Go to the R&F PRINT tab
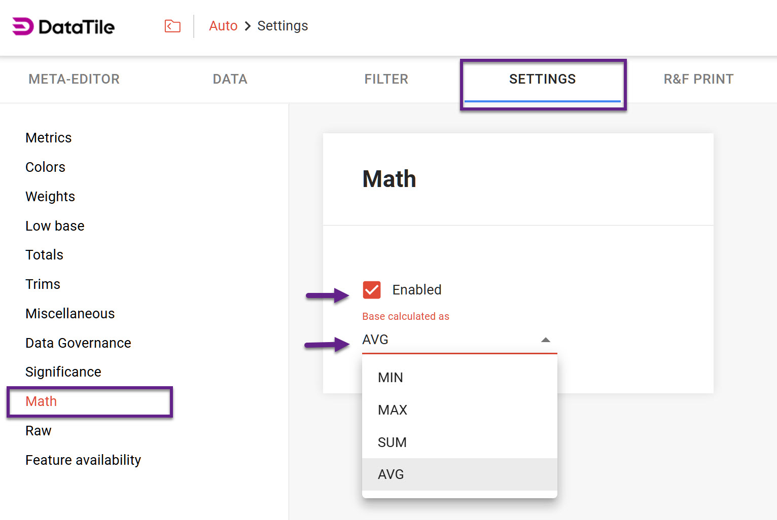This screenshot has height=520, width=777. (x=698, y=79)
